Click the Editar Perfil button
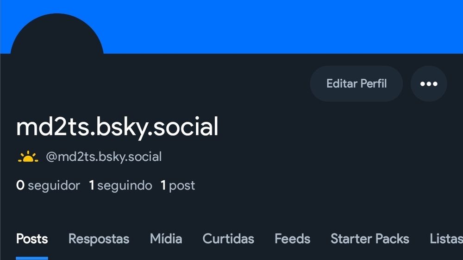Image resolution: width=463 pixels, height=260 pixels. point(357,83)
